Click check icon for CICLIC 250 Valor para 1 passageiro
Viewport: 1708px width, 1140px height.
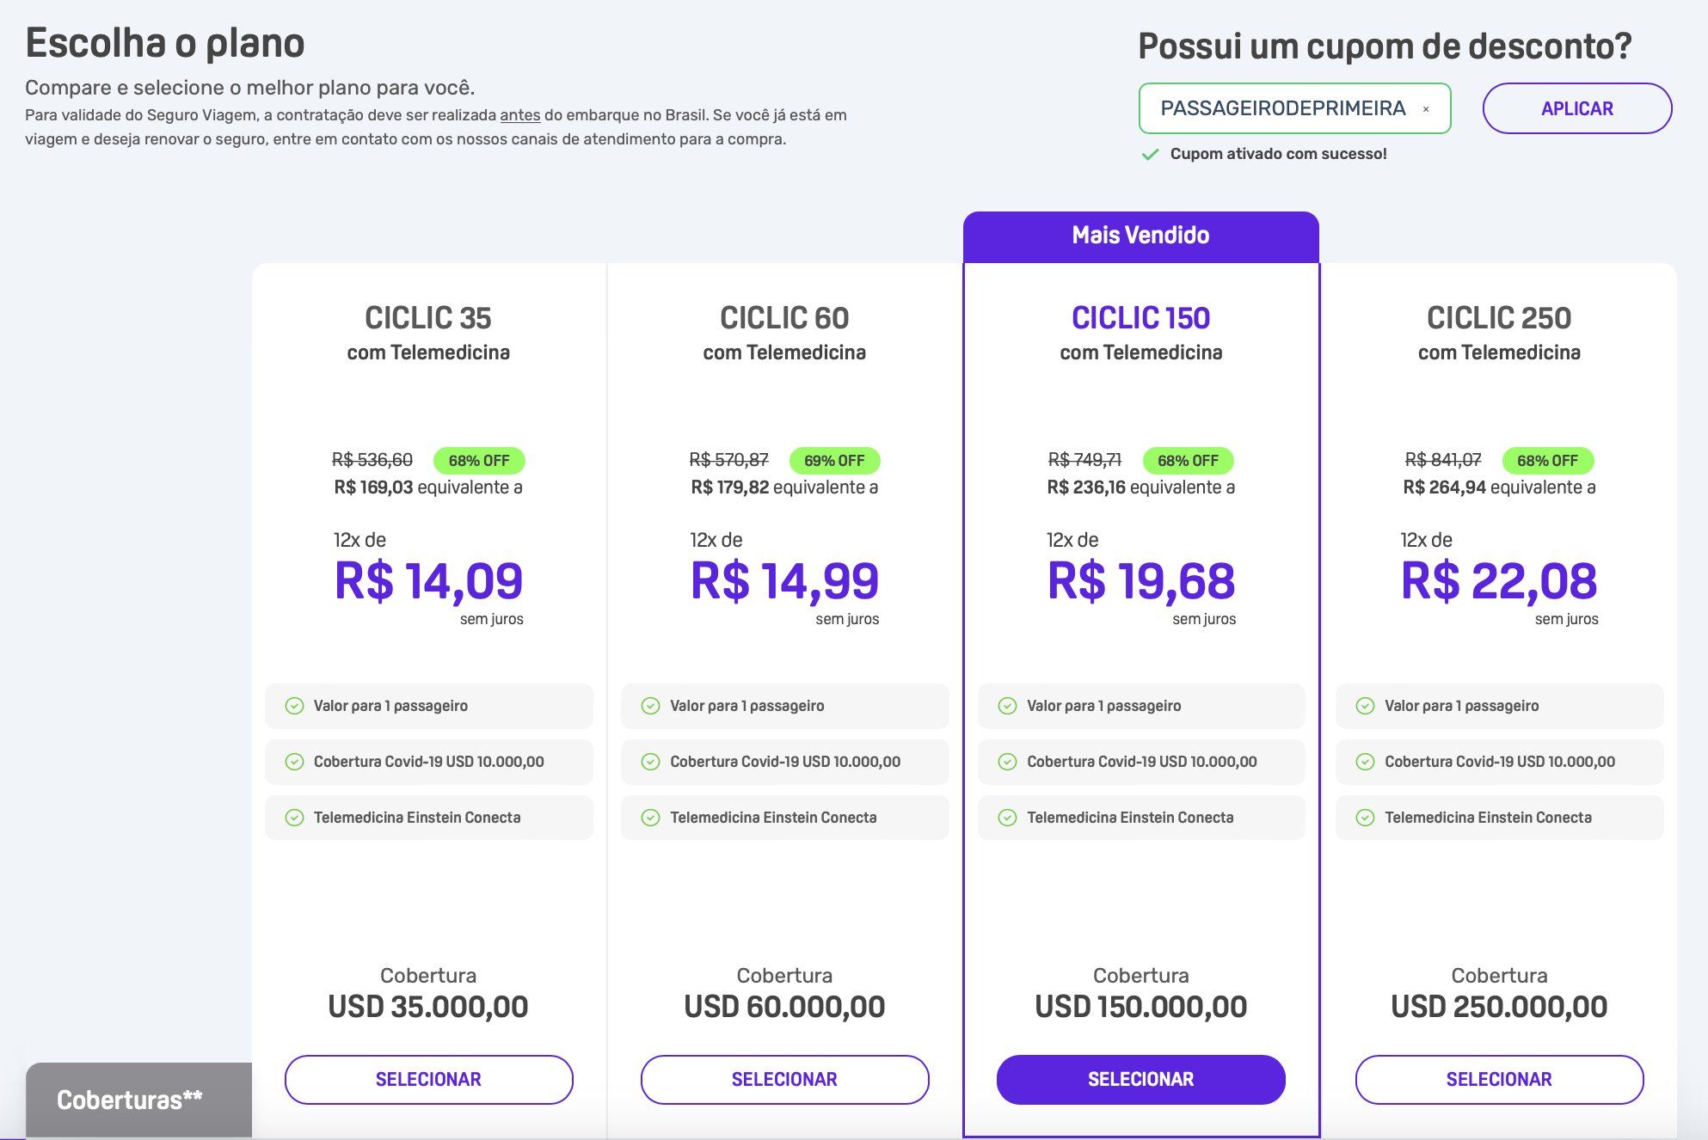[x=1365, y=706]
